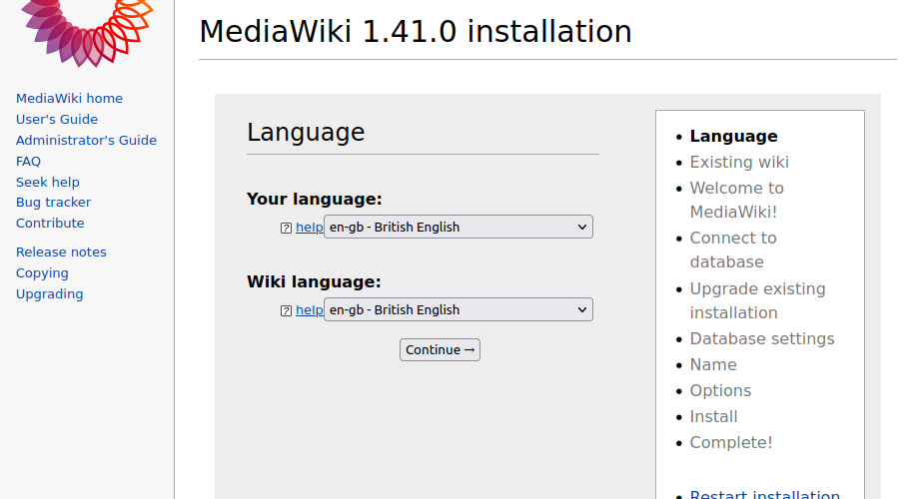Open the Bug tracker link
917x499 pixels.
[53, 203]
